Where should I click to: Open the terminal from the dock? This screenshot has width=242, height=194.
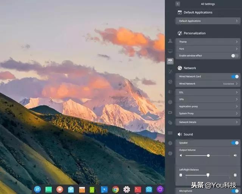pyautogui.click(x=138, y=189)
